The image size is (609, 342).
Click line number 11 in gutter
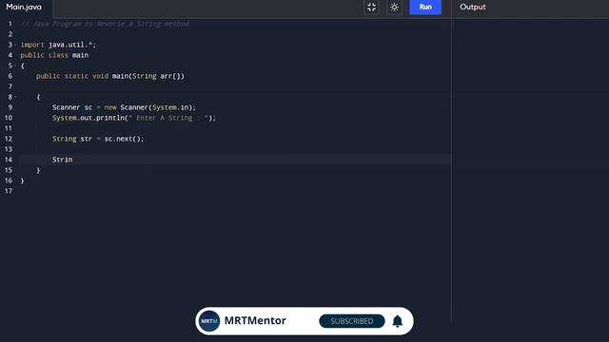(x=9, y=128)
